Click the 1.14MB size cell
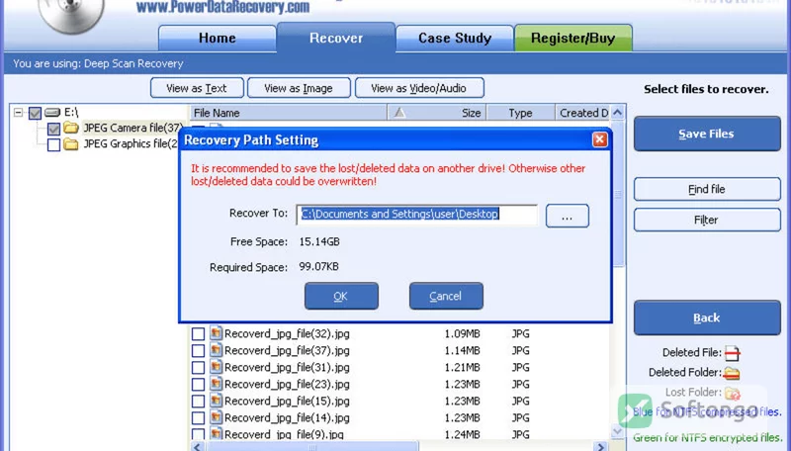 462,350
